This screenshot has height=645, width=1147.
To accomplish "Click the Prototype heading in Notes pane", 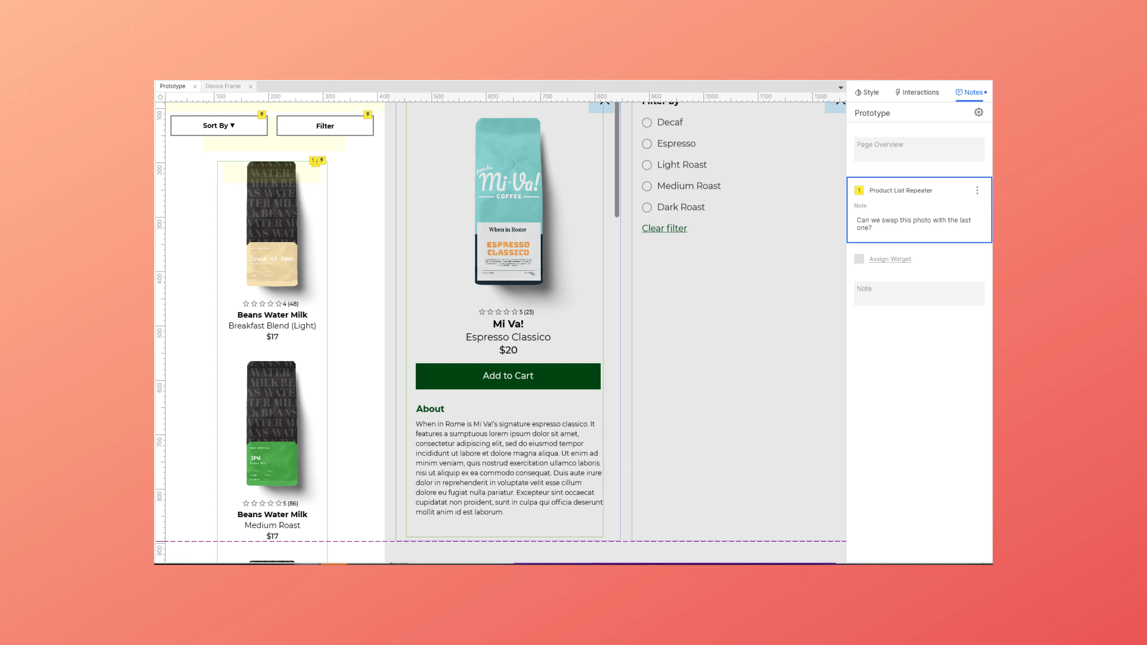I will tap(872, 113).
